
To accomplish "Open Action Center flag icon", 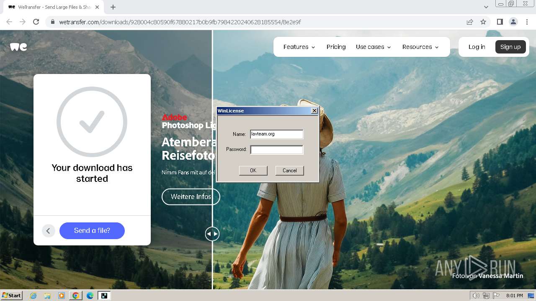I will point(495,296).
